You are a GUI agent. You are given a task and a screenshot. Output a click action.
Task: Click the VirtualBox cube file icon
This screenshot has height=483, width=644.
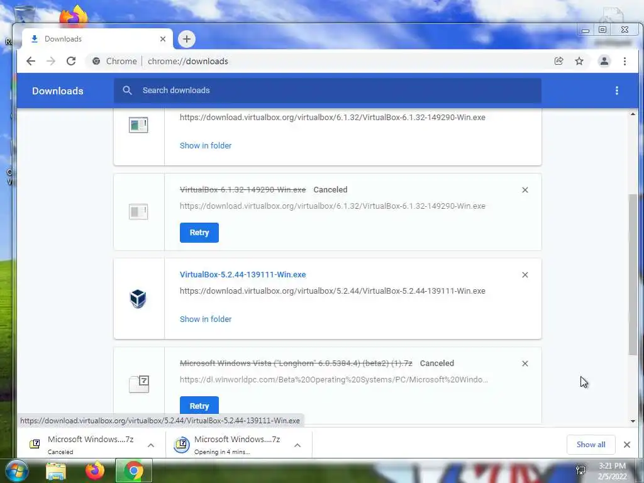pyautogui.click(x=138, y=299)
